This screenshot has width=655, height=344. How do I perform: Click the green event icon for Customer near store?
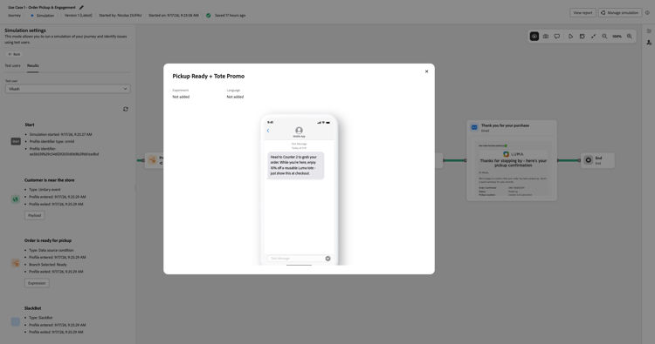16,199
